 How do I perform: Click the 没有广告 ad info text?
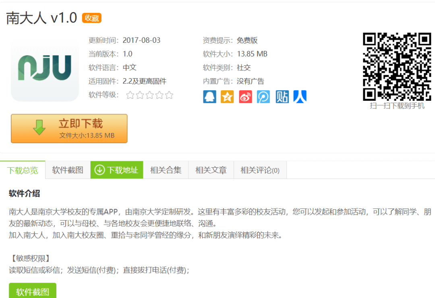pos(250,81)
